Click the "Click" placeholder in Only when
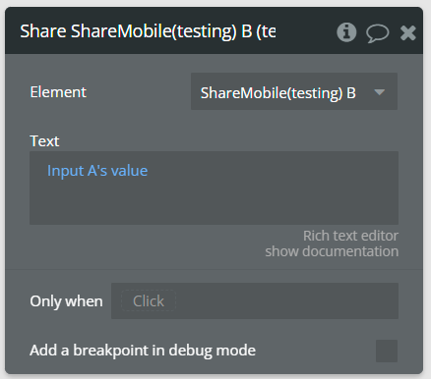This screenshot has width=431, height=379. [149, 300]
